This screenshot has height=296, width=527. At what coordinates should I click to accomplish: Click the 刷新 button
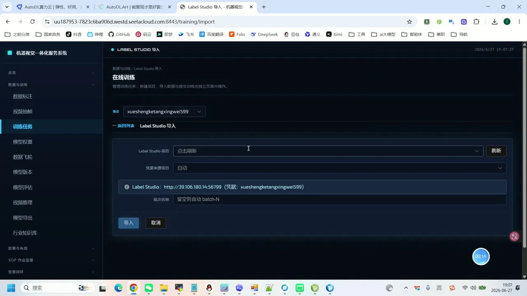point(496,151)
